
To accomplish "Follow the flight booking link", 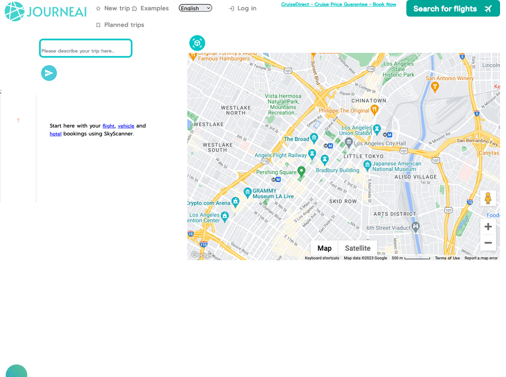I will 108,126.
